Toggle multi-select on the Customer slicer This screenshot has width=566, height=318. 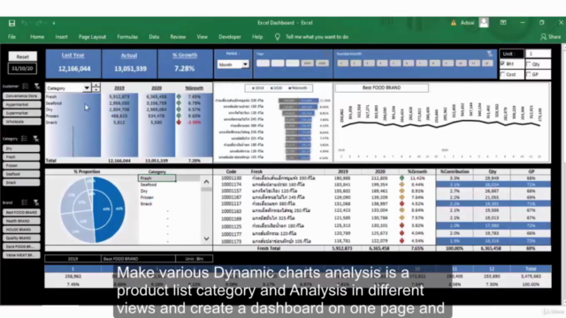[26, 87]
